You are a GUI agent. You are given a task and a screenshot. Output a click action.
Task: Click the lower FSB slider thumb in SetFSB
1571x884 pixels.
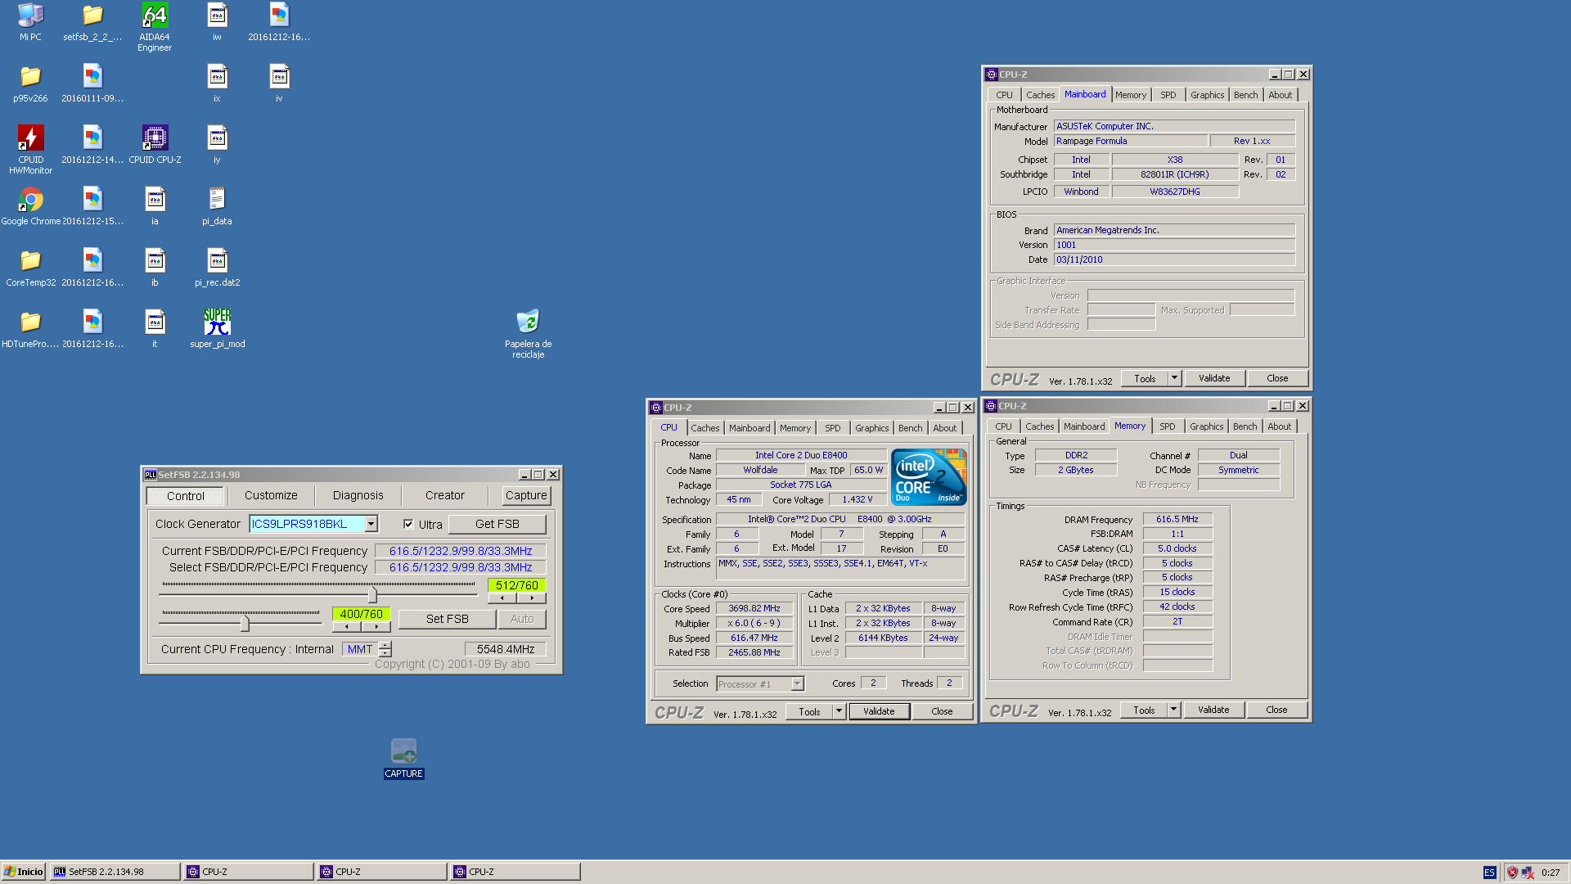click(245, 622)
